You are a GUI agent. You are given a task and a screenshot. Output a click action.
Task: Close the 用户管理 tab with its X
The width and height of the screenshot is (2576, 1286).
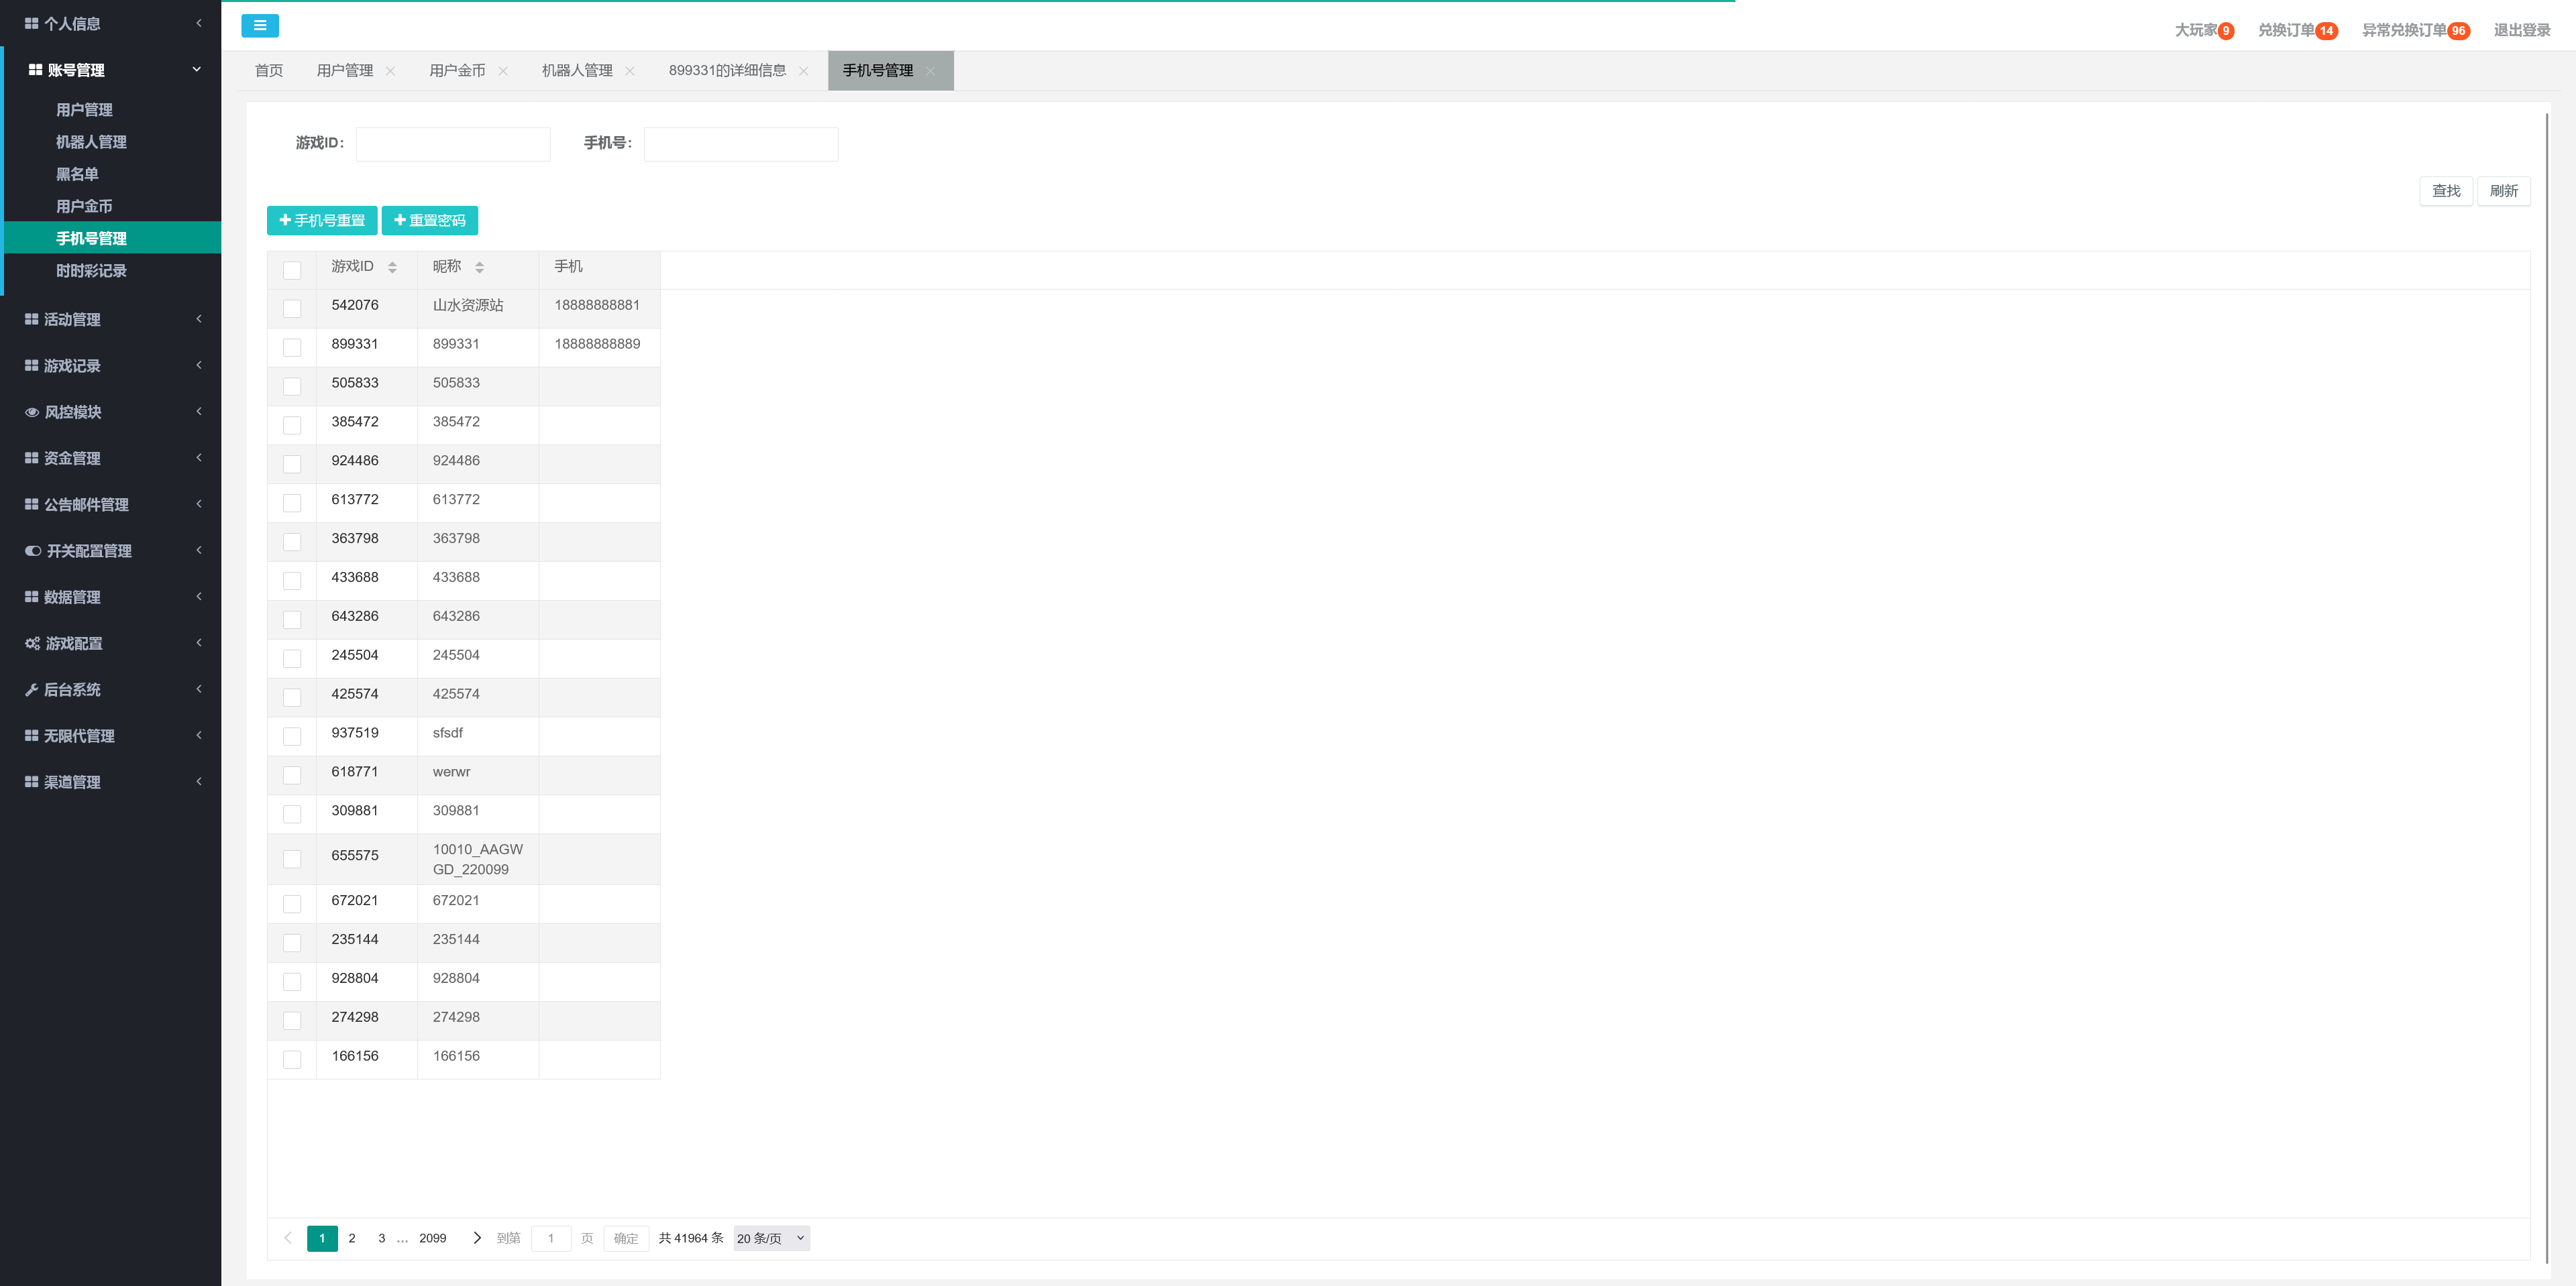pyautogui.click(x=391, y=71)
